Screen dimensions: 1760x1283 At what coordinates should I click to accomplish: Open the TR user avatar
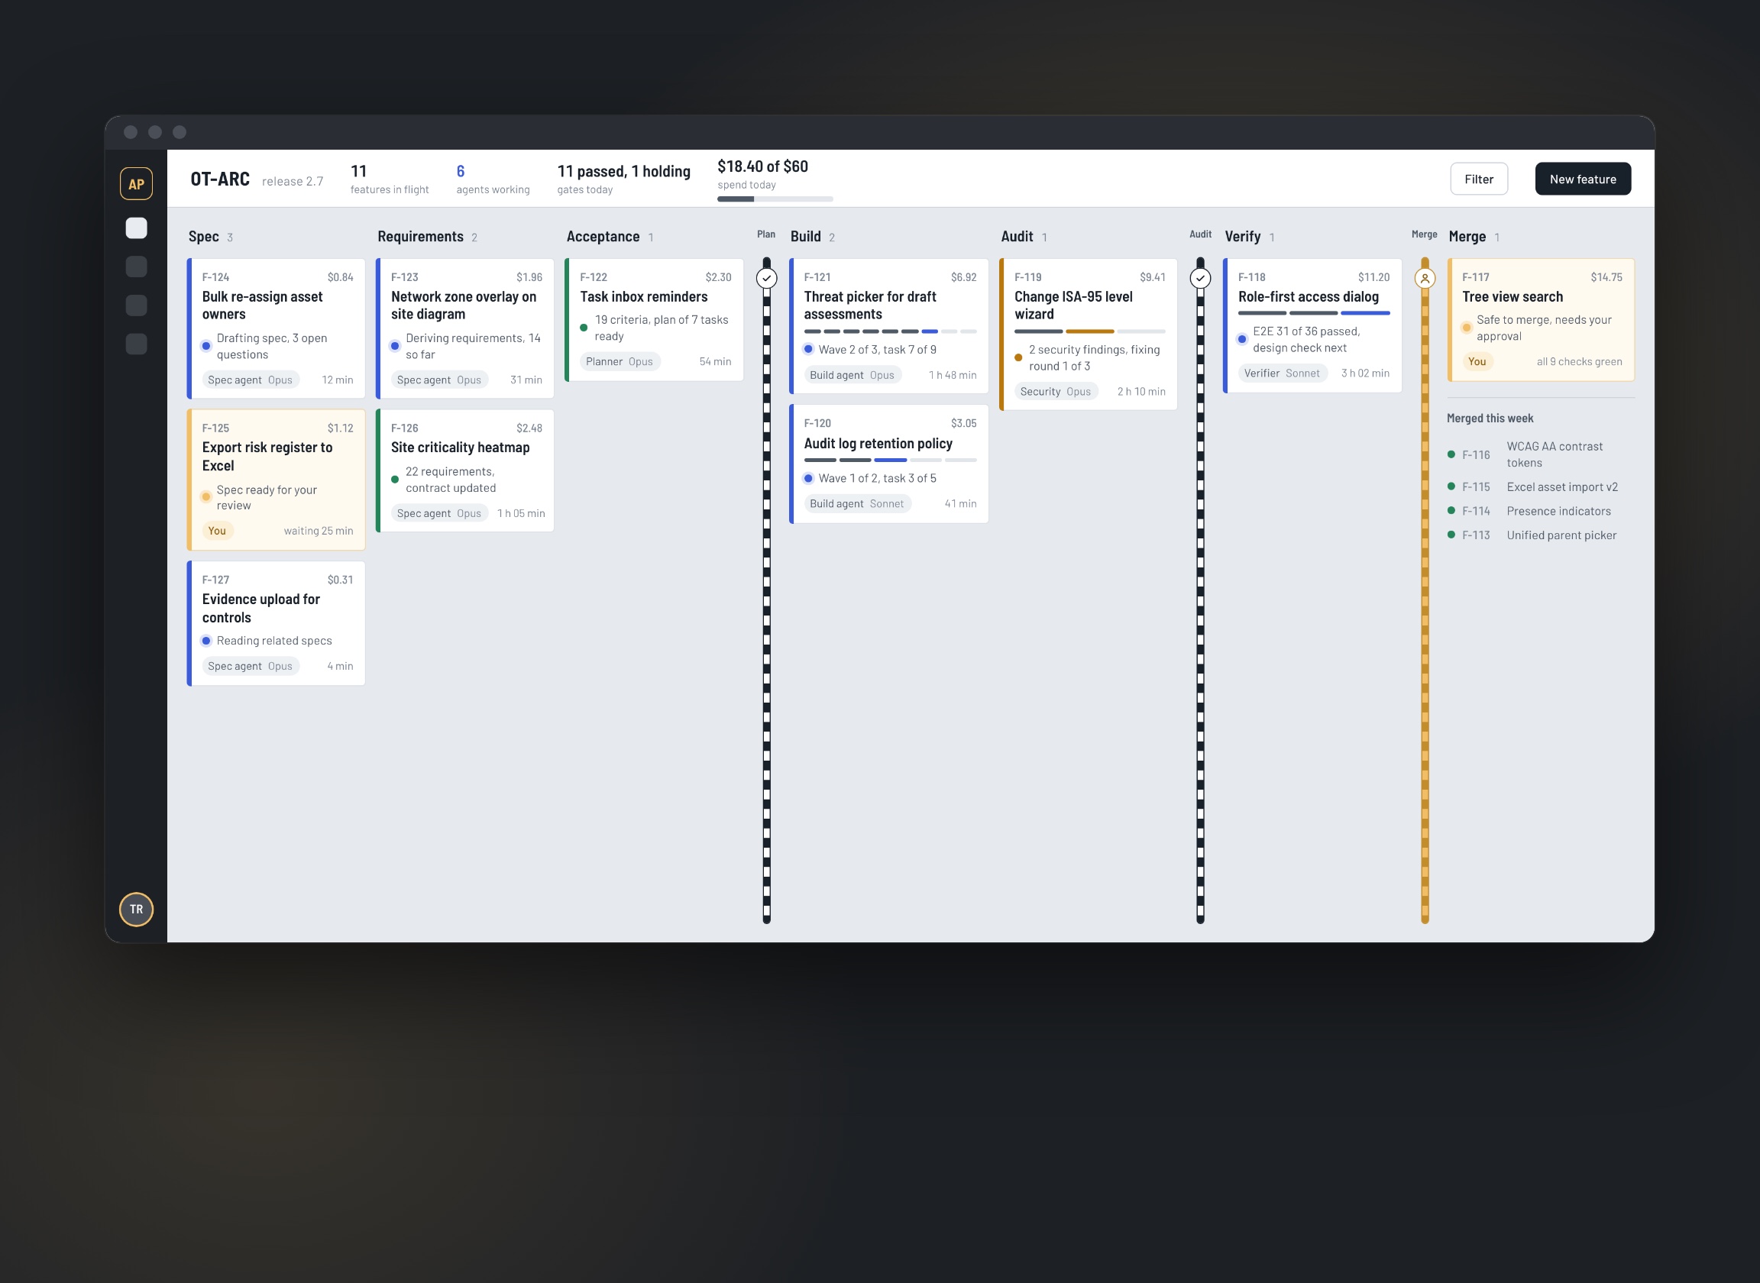136,910
